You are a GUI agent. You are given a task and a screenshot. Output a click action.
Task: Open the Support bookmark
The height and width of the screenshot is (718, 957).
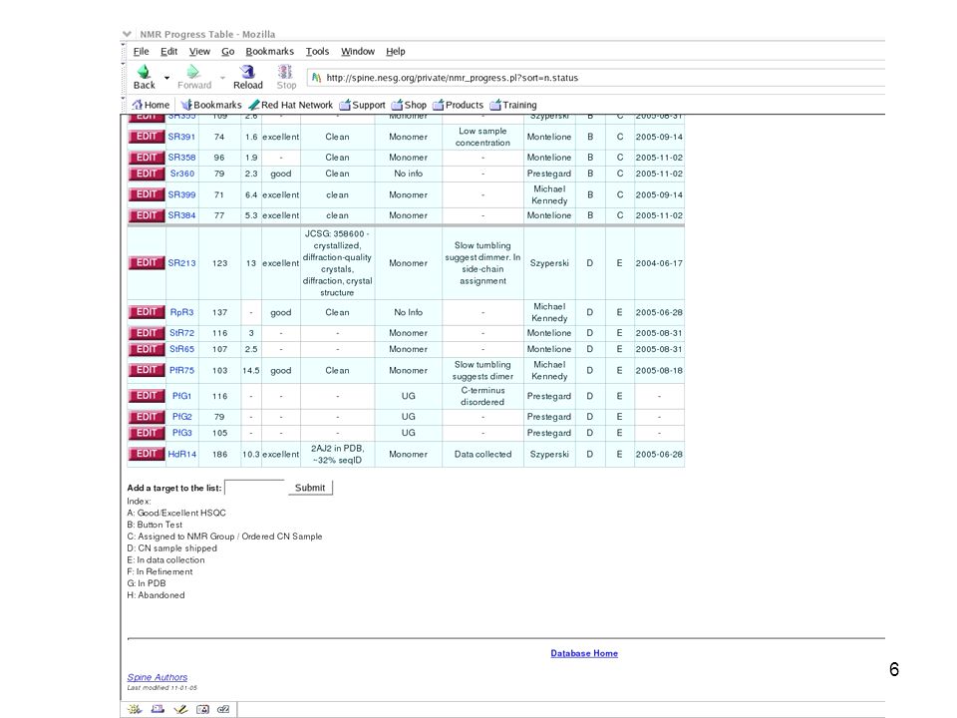click(362, 105)
